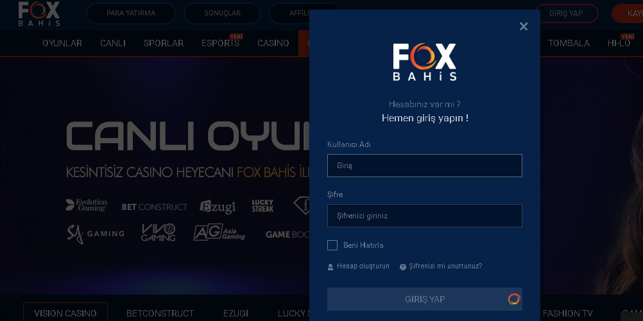Open the Şifrenizi mi unuttunuz? link

coord(445,266)
